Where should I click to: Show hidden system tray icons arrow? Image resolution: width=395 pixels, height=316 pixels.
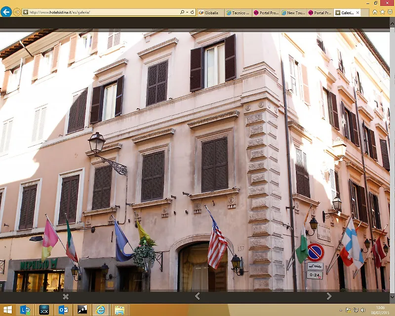click(341, 310)
